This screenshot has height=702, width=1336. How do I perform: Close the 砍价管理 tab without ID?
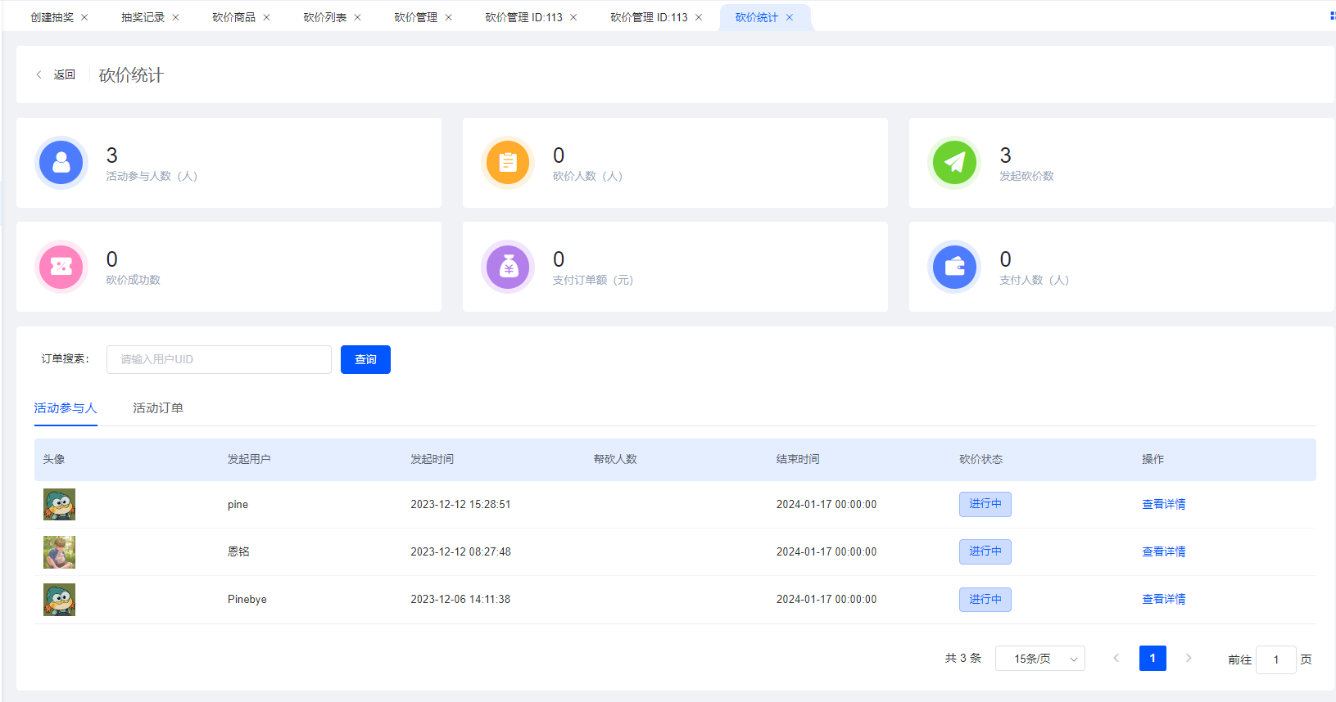448,17
